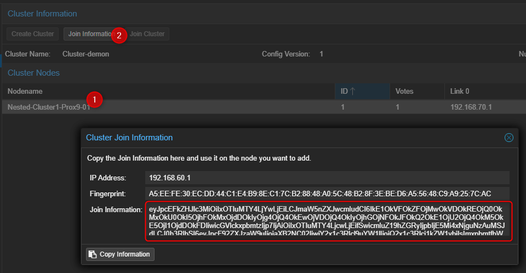Click the Cluster Name label
The image size is (526, 273).
27,54
